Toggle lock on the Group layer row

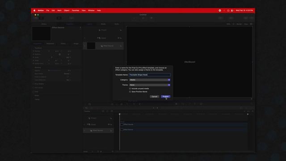pyautogui.click(x=121, y=38)
